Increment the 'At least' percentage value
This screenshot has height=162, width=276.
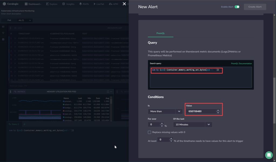pos(171,139)
